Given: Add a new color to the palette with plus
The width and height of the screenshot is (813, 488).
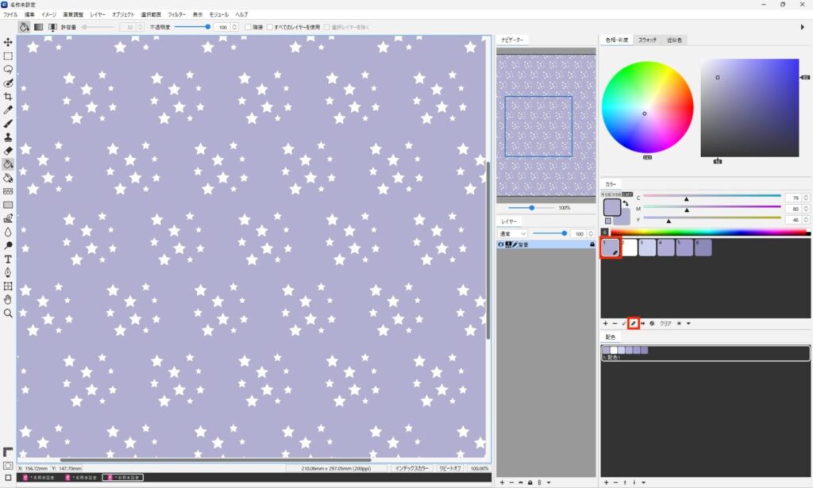Looking at the screenshot, I should 605,323.
